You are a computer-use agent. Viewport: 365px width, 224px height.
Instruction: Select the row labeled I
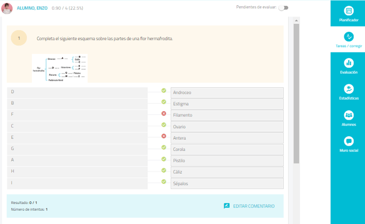77,184
